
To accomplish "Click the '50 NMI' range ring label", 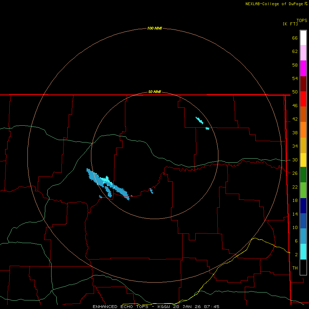I will (154, 92).
